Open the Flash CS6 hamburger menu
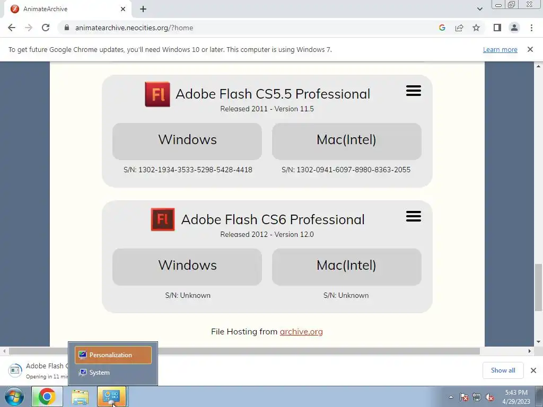This screenshot has width=543, height=407. [414, 216]
